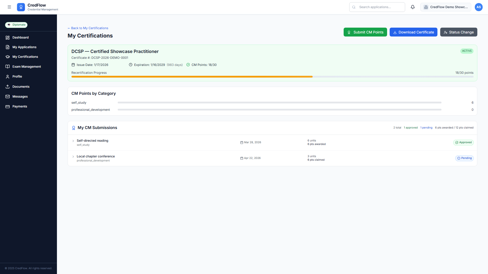Submit CM Points

pos(365,32)
